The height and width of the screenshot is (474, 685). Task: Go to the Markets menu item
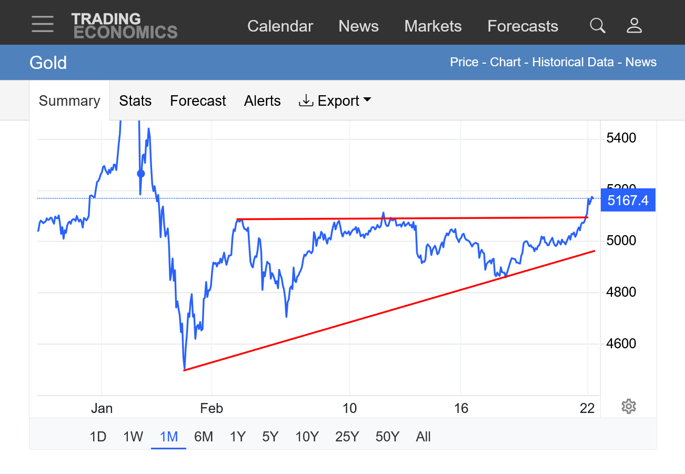coord(432,26)
